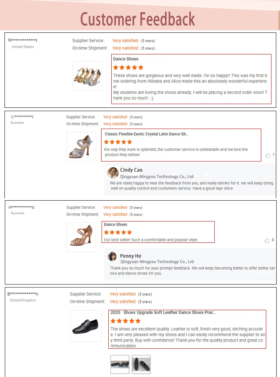Click the reviewer name from United Kingdom
280x377 pixels.
[23, 294]
